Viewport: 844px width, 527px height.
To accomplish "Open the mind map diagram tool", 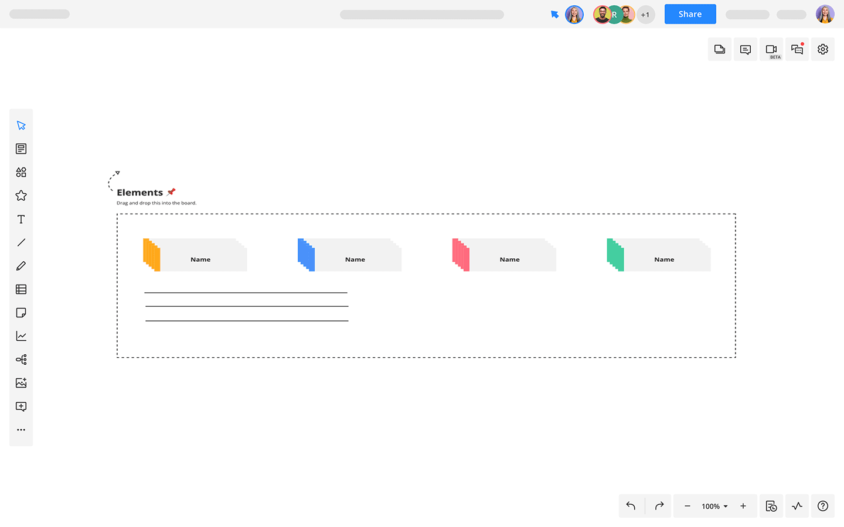I will click(21, 360).
